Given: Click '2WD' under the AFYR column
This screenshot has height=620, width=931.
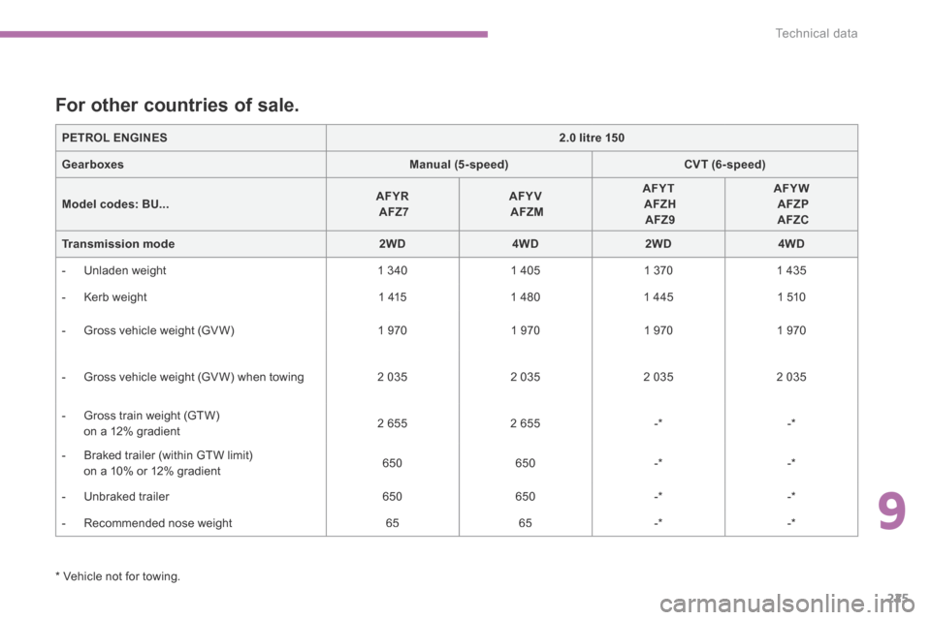Looking at the screenshot, I should pos(393,244).
